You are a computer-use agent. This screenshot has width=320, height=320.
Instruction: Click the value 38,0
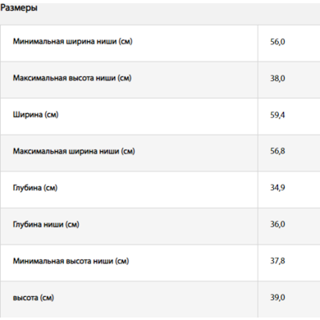[277, 79]
